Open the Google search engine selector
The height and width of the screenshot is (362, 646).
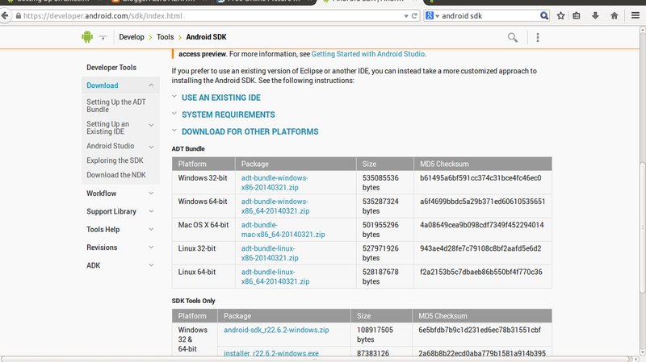[x=432, y=15]
